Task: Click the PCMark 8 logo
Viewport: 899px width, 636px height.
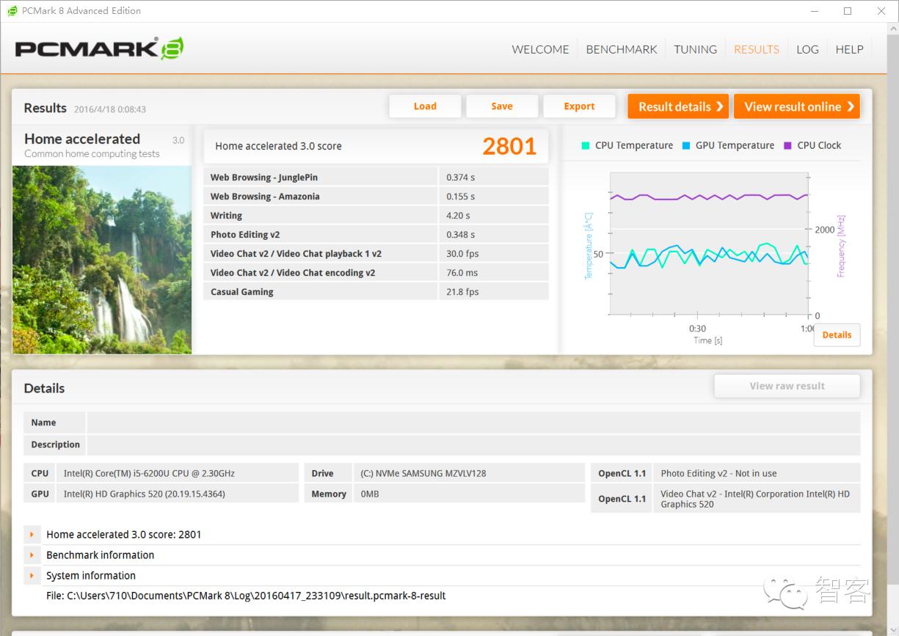Action: [x=99, y=49]
